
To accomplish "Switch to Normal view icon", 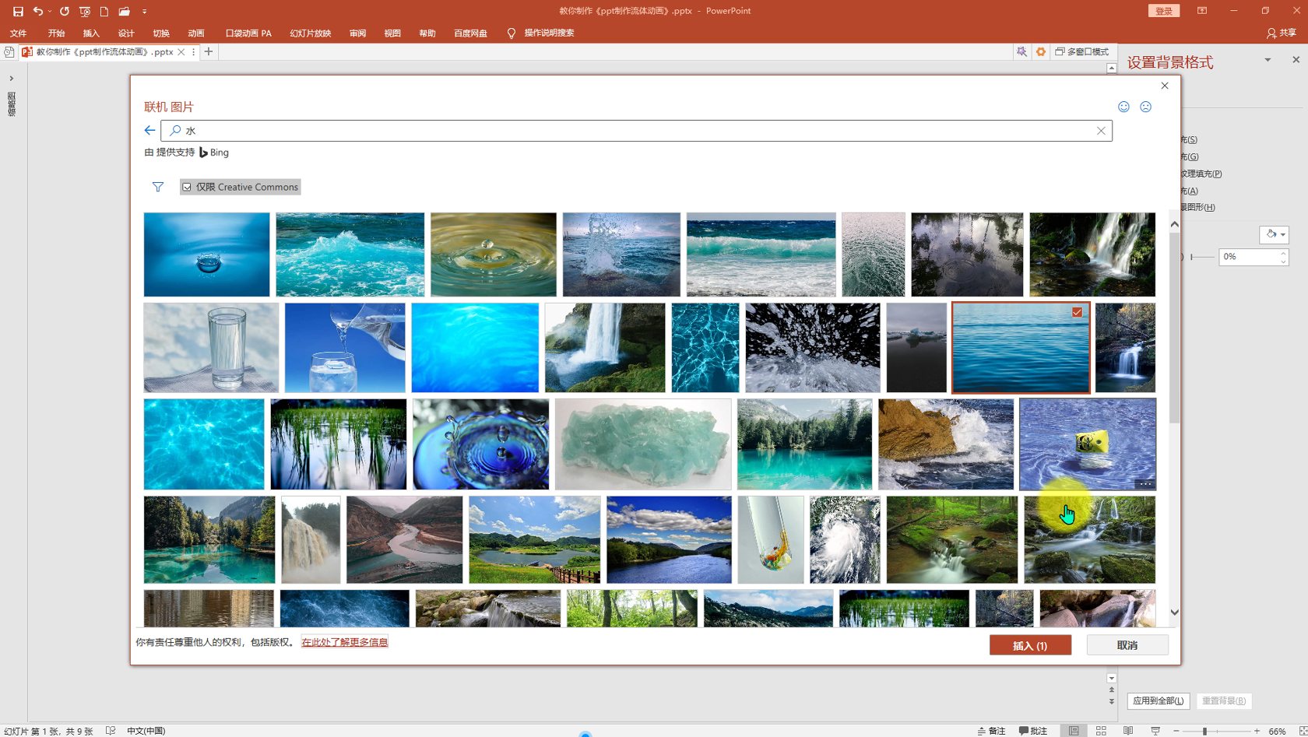I will click(1074, 731).
